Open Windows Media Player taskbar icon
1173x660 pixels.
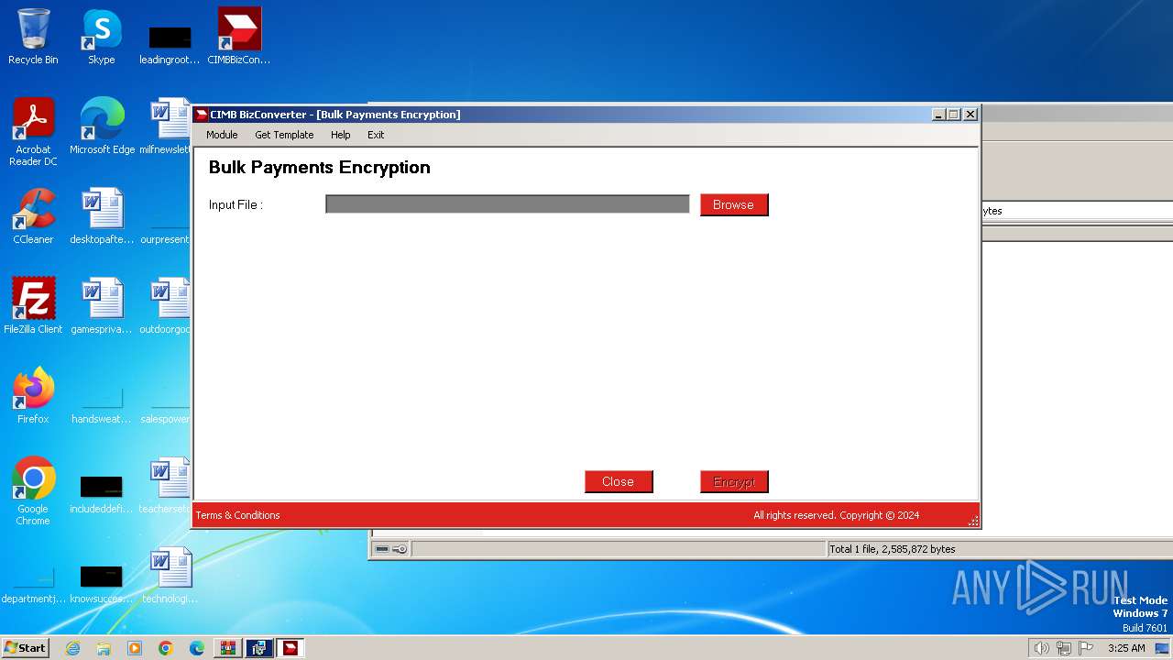tap(135, 648)
